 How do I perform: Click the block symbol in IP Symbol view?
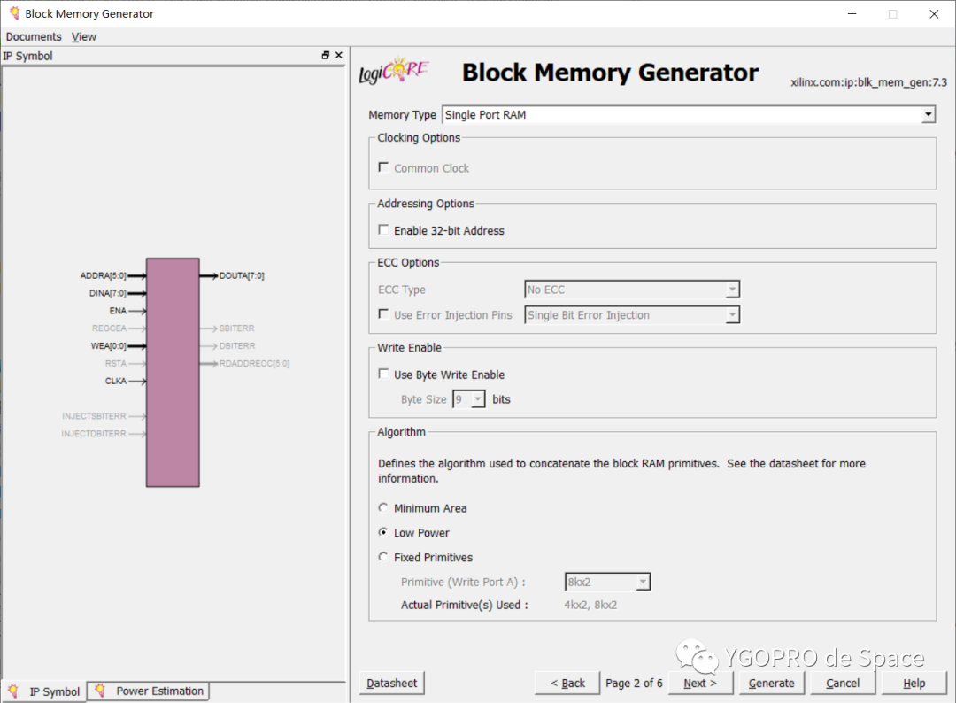(x=173, y=372)
